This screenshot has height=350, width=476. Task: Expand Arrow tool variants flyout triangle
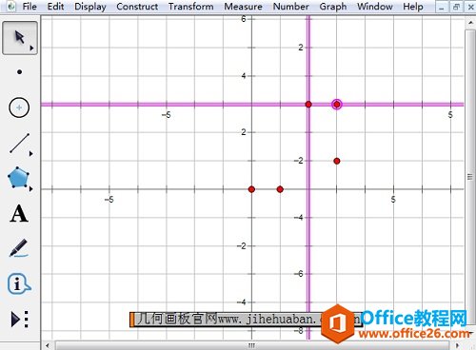pos(31,49)
